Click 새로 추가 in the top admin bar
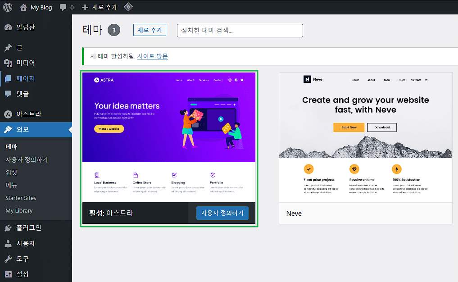Viewport: 458px width, 282px height. click(105, 7)
